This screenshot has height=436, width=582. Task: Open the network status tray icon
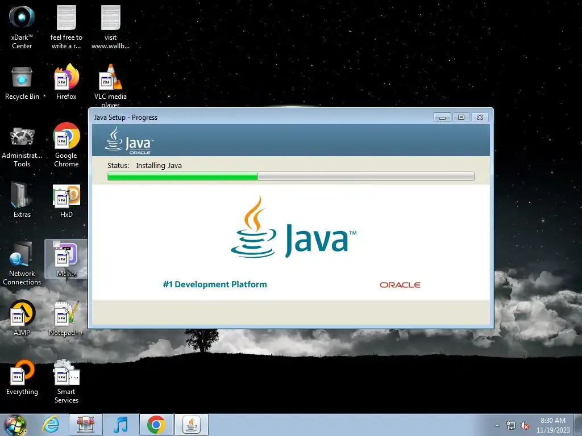(x=511, y=425)
